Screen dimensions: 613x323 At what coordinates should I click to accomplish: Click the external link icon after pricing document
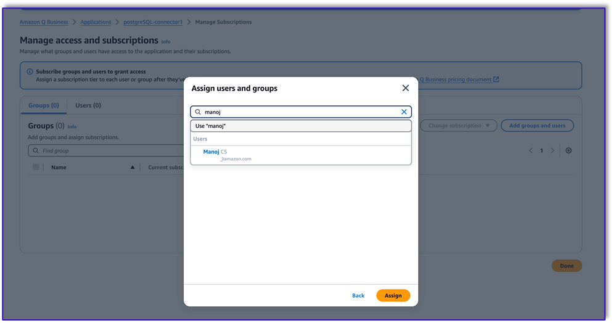tap(496, 80)
